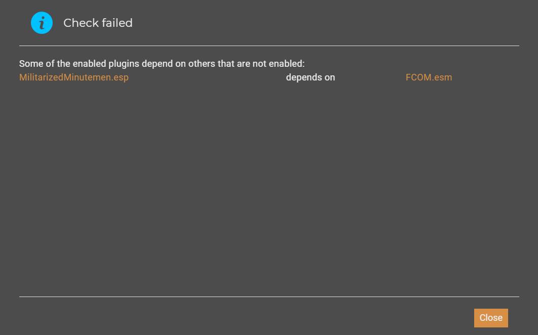The image size is (538, 335).
Task: Close the Check failed dialog
Action: (491, 318)
